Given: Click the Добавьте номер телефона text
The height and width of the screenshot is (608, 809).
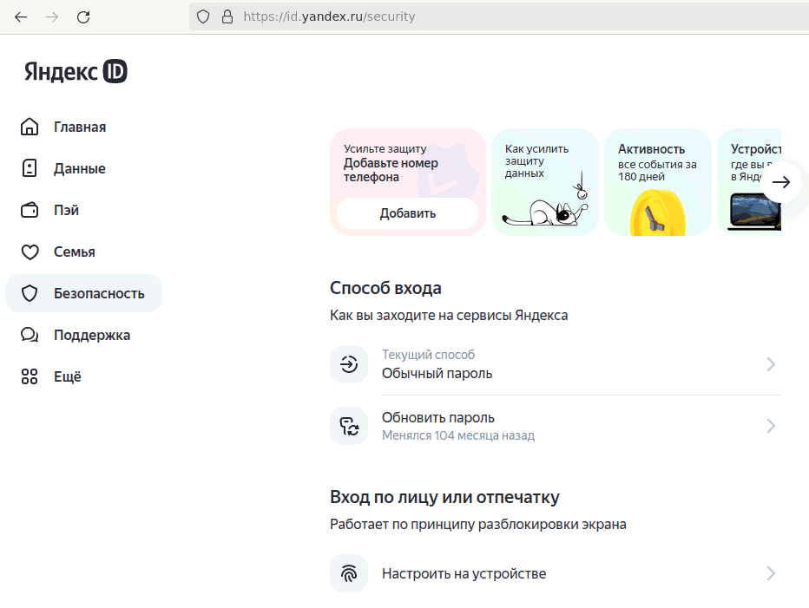Looking at the screenshot, I should tap(391, 170).
